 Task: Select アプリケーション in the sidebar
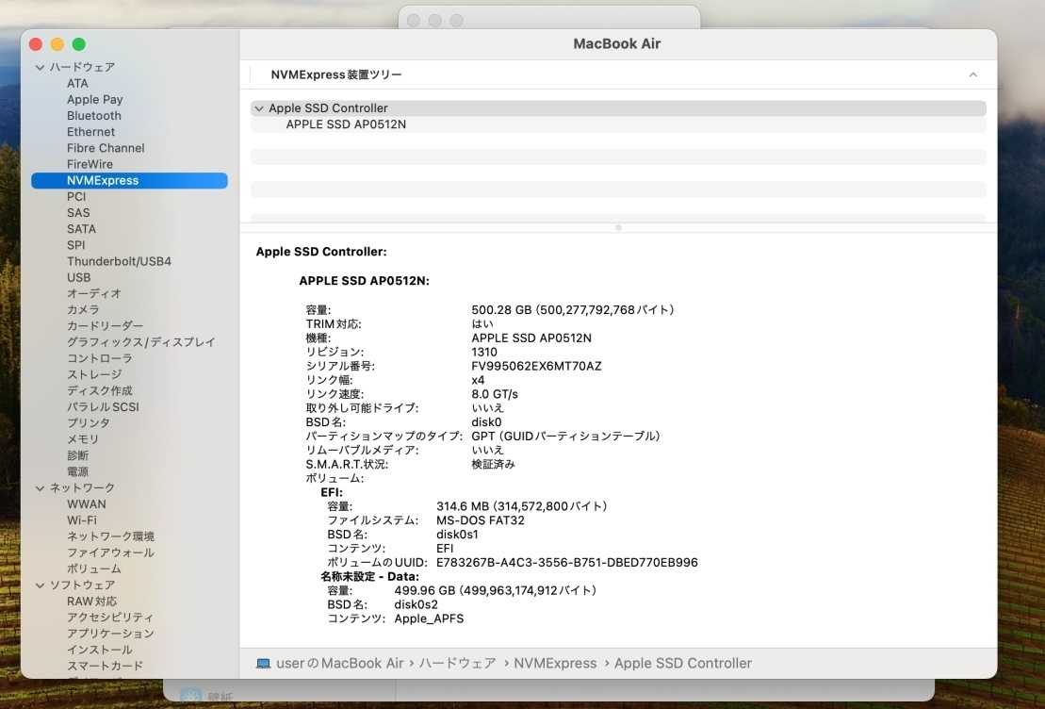click(110, 634)
